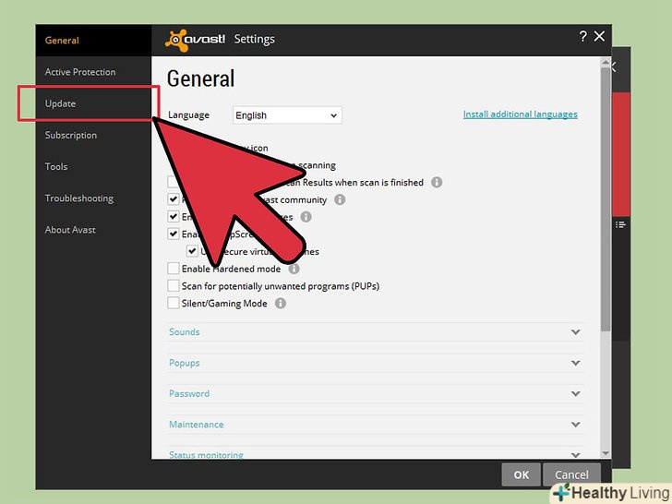Click the Cancel button
Screen dimensions: 672x504
(x=571, y=474)
